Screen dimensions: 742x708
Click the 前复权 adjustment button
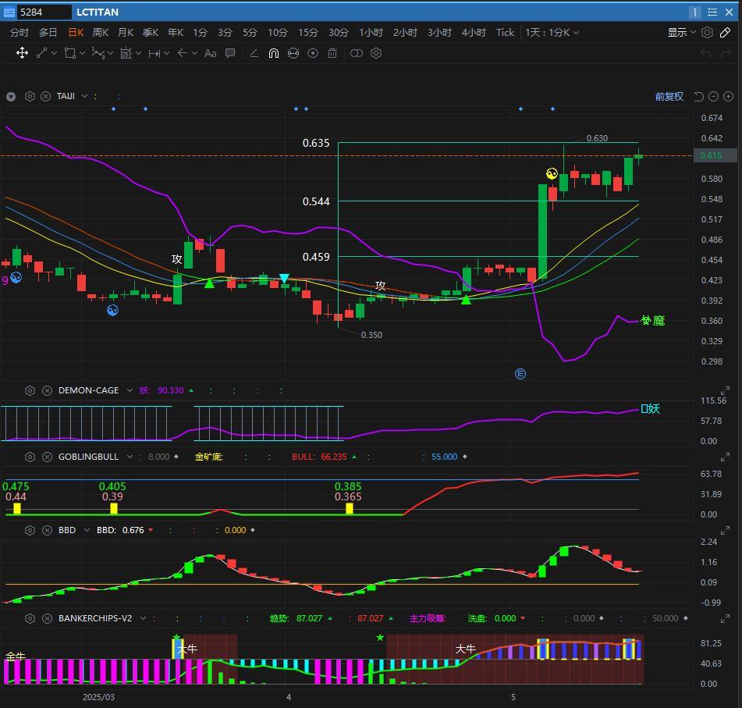pyautogui.click(x=669, y=97)
